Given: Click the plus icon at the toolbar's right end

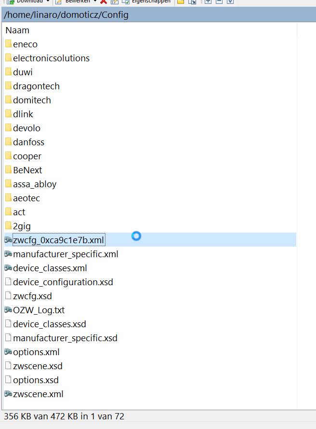Looking at the screenshot, I should pyautogui.click(x=208, y=2).
